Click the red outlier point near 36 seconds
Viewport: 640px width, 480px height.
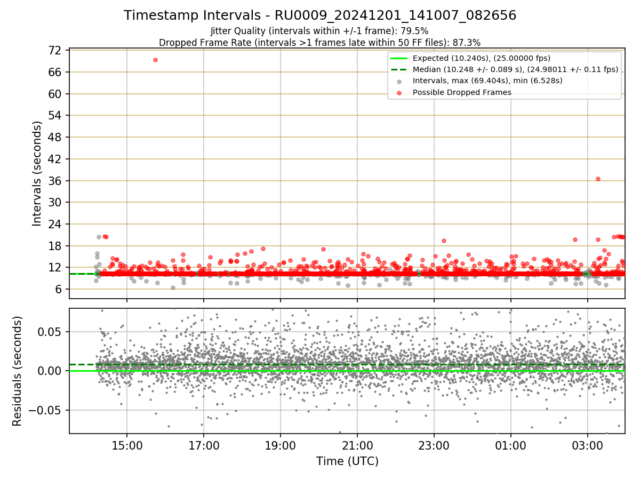(x=598, y=179)
